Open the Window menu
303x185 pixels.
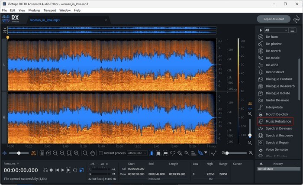click(x=65, y=10)
